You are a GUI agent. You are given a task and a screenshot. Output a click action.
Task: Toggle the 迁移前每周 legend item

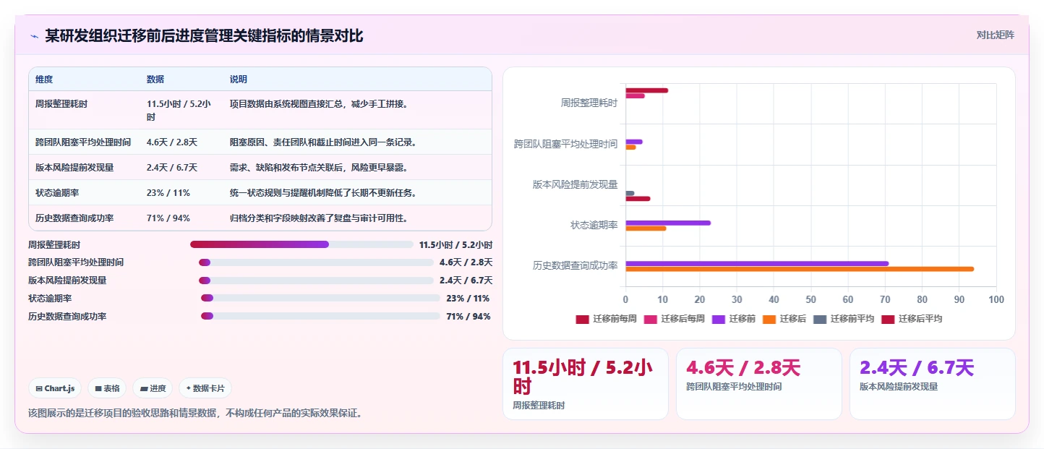point(606,319)
